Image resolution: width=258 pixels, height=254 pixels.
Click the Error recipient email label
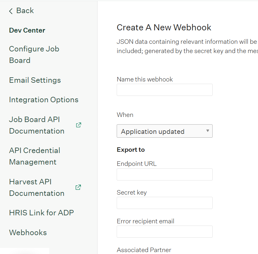tap(145, 221)
